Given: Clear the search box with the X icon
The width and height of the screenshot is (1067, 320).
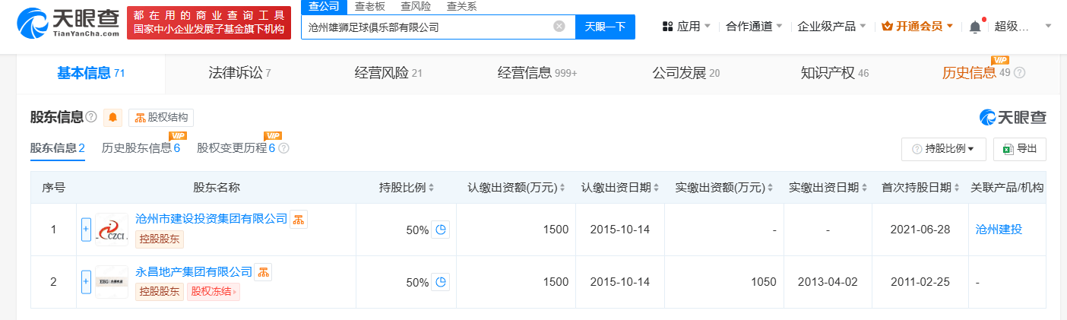Looking at the screenshot, I should coord(559,27).
